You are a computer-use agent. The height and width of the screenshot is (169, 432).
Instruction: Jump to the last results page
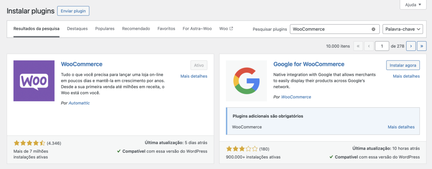point(421,46)
